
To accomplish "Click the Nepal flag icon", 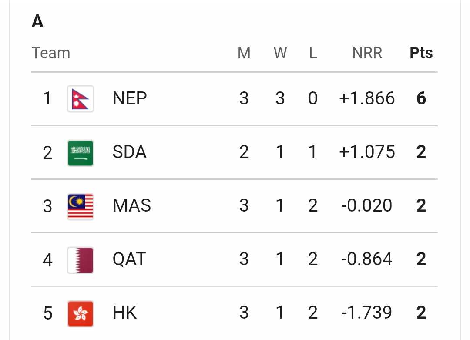I will coord(81,99).
